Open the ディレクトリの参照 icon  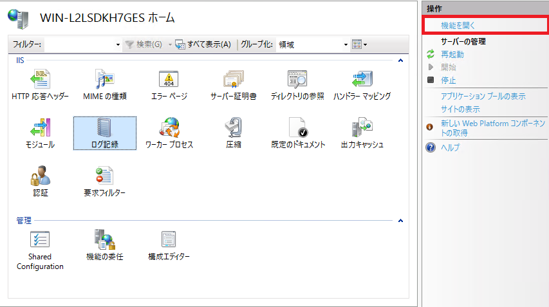coord(297,79)
